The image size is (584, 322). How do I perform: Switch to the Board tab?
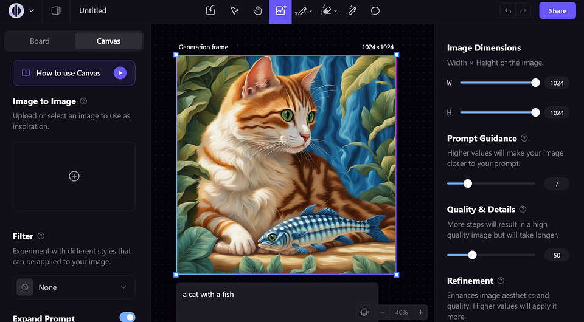tap(40, 41)
